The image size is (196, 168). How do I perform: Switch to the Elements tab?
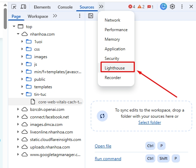(x=42, y=7)
